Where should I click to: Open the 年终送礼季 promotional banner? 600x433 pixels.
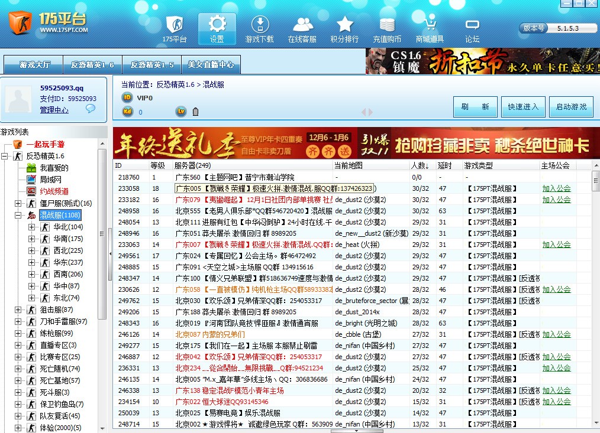click(235, 144)
